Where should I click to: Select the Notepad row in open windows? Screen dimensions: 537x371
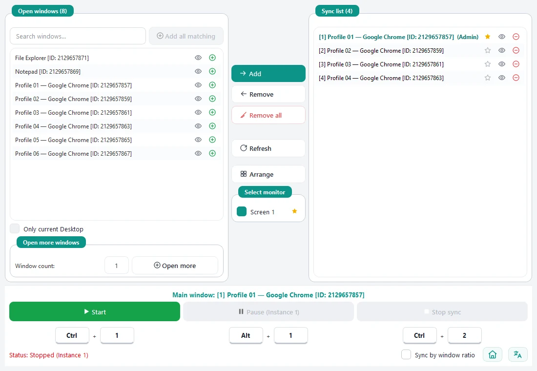coord(117,71)
